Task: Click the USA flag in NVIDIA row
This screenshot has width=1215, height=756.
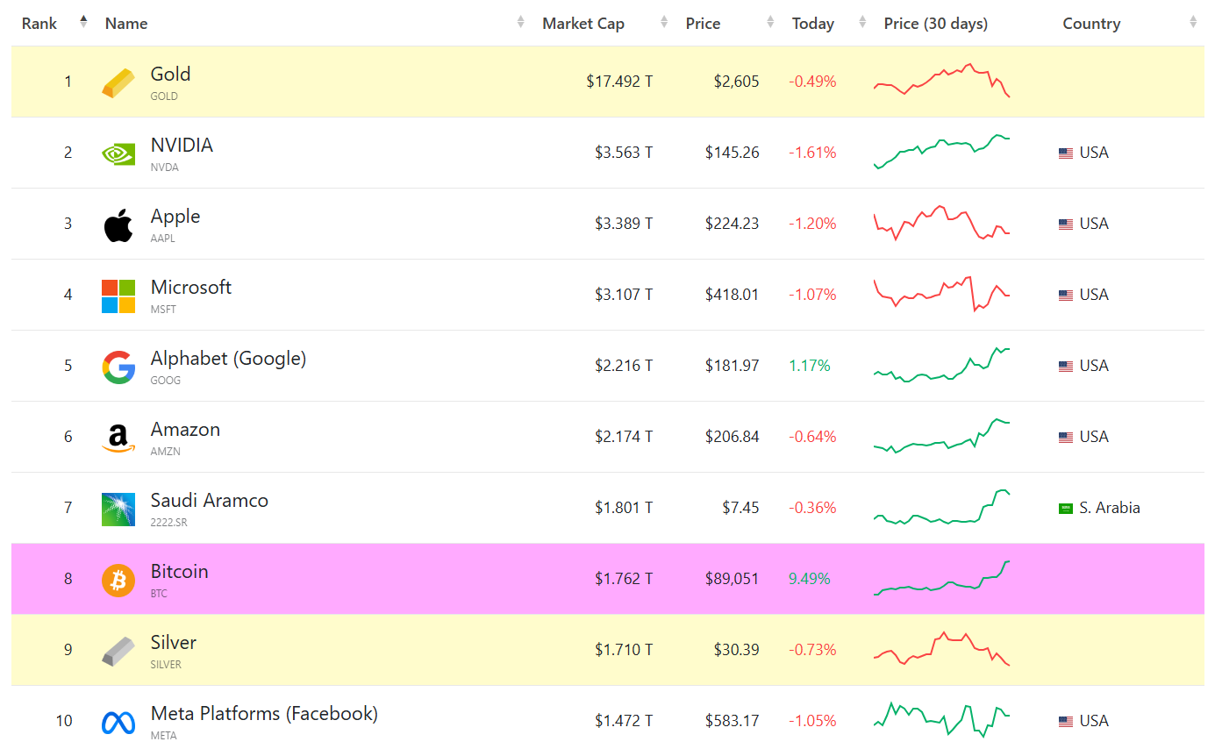Action: pyautogui.click(x=1066, y=153)
